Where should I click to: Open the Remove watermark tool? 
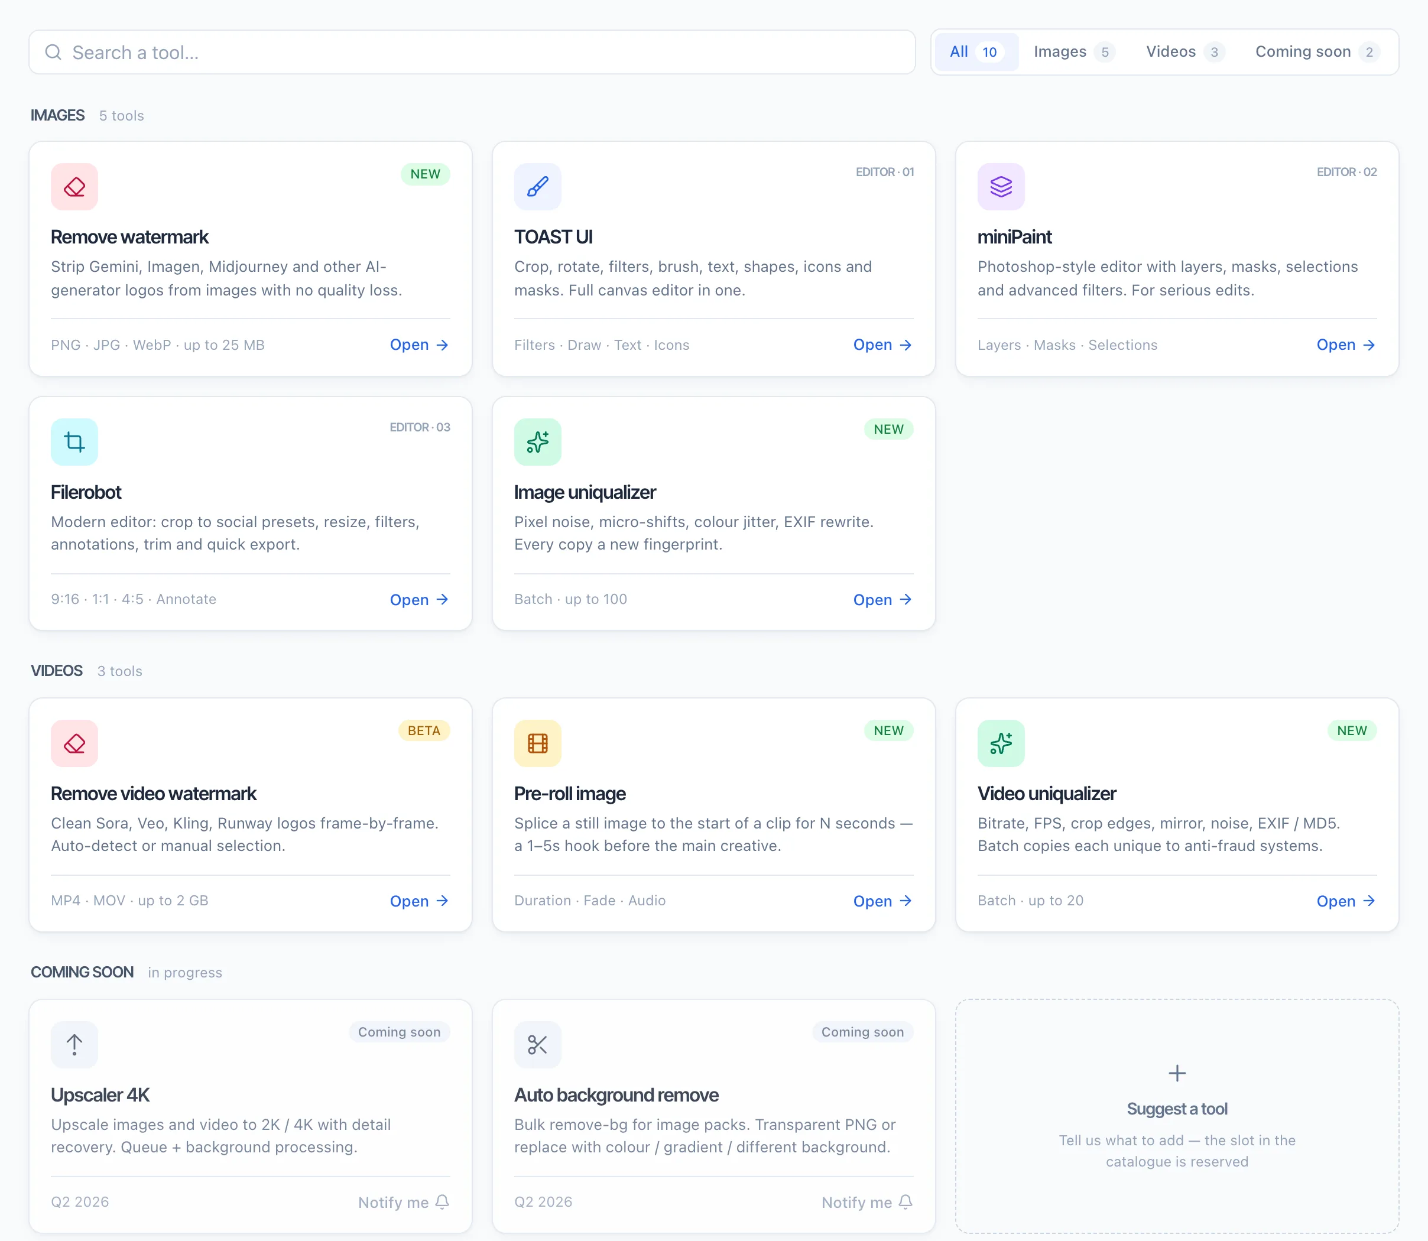[x=419, y=345]
